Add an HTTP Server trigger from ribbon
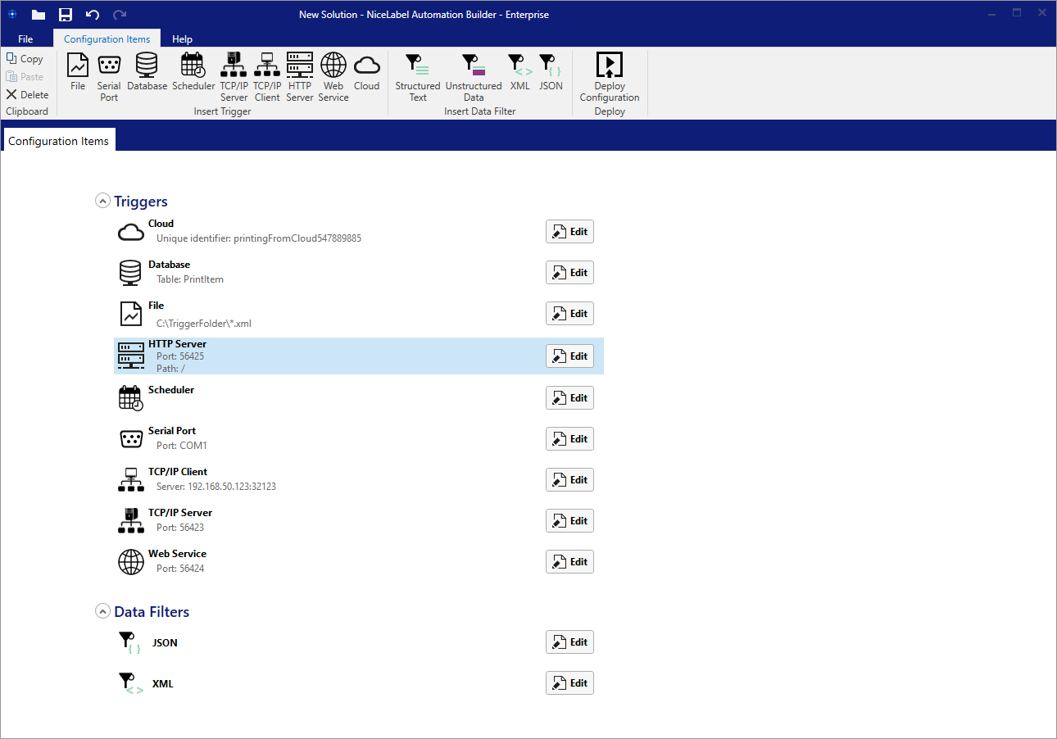Viewport: 1057px width, 739px height. tap(300, 77)
